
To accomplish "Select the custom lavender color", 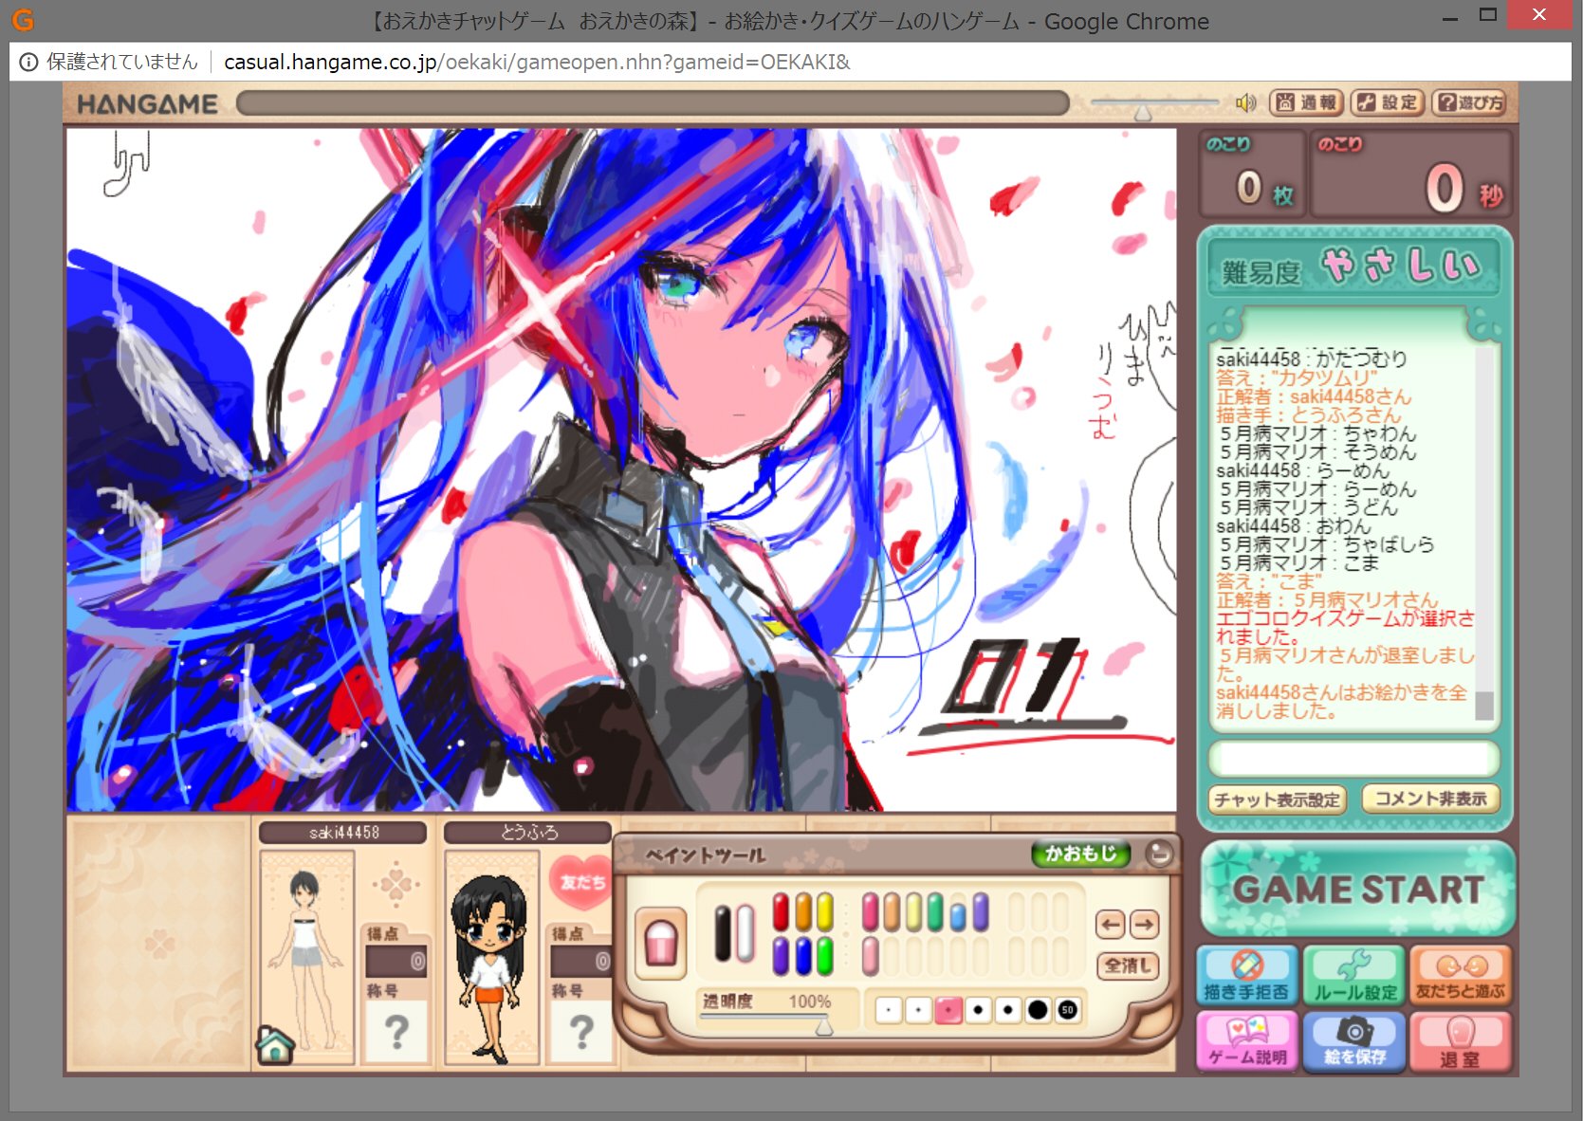I will point(980,912).
